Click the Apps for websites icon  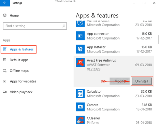coord(4,81)
